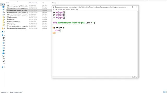This screenshot has height=93, width=167.
Task: Select 'Площадь и периметр прямоугольного' file in Explorer
Action: pyautogui.click(x=18, y=15)
